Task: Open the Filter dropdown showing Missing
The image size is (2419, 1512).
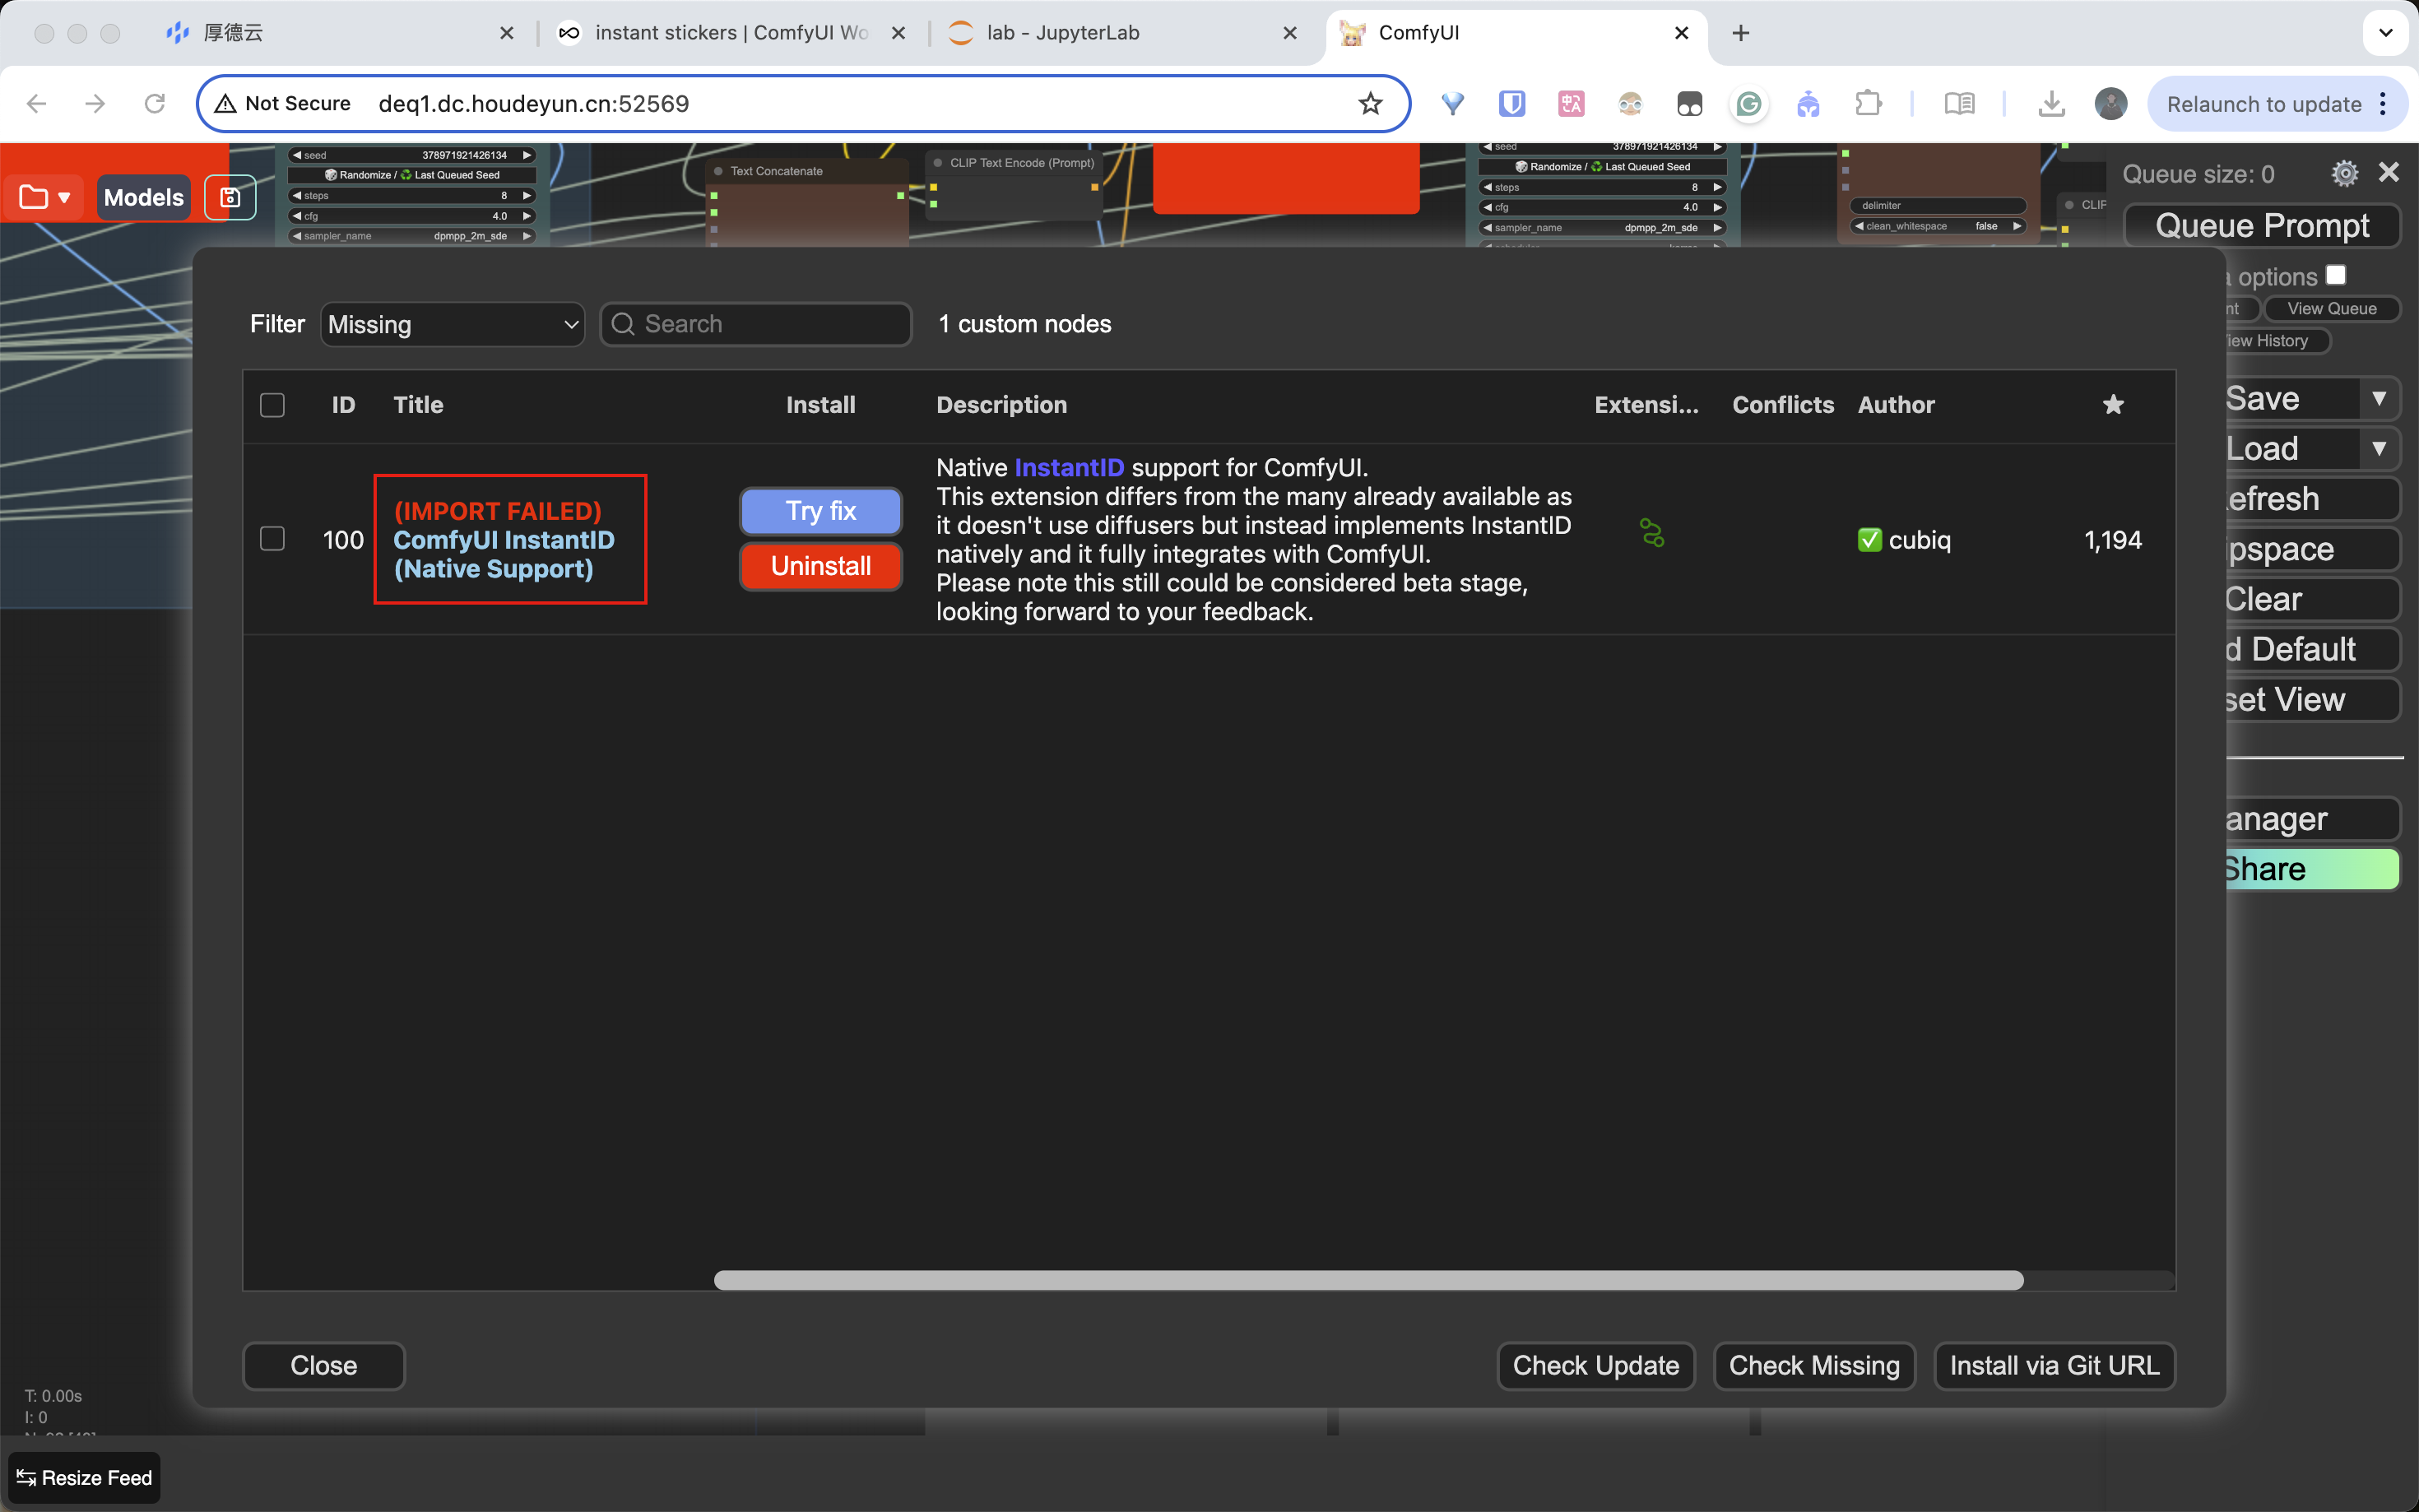Action: (x=452, y=324)
